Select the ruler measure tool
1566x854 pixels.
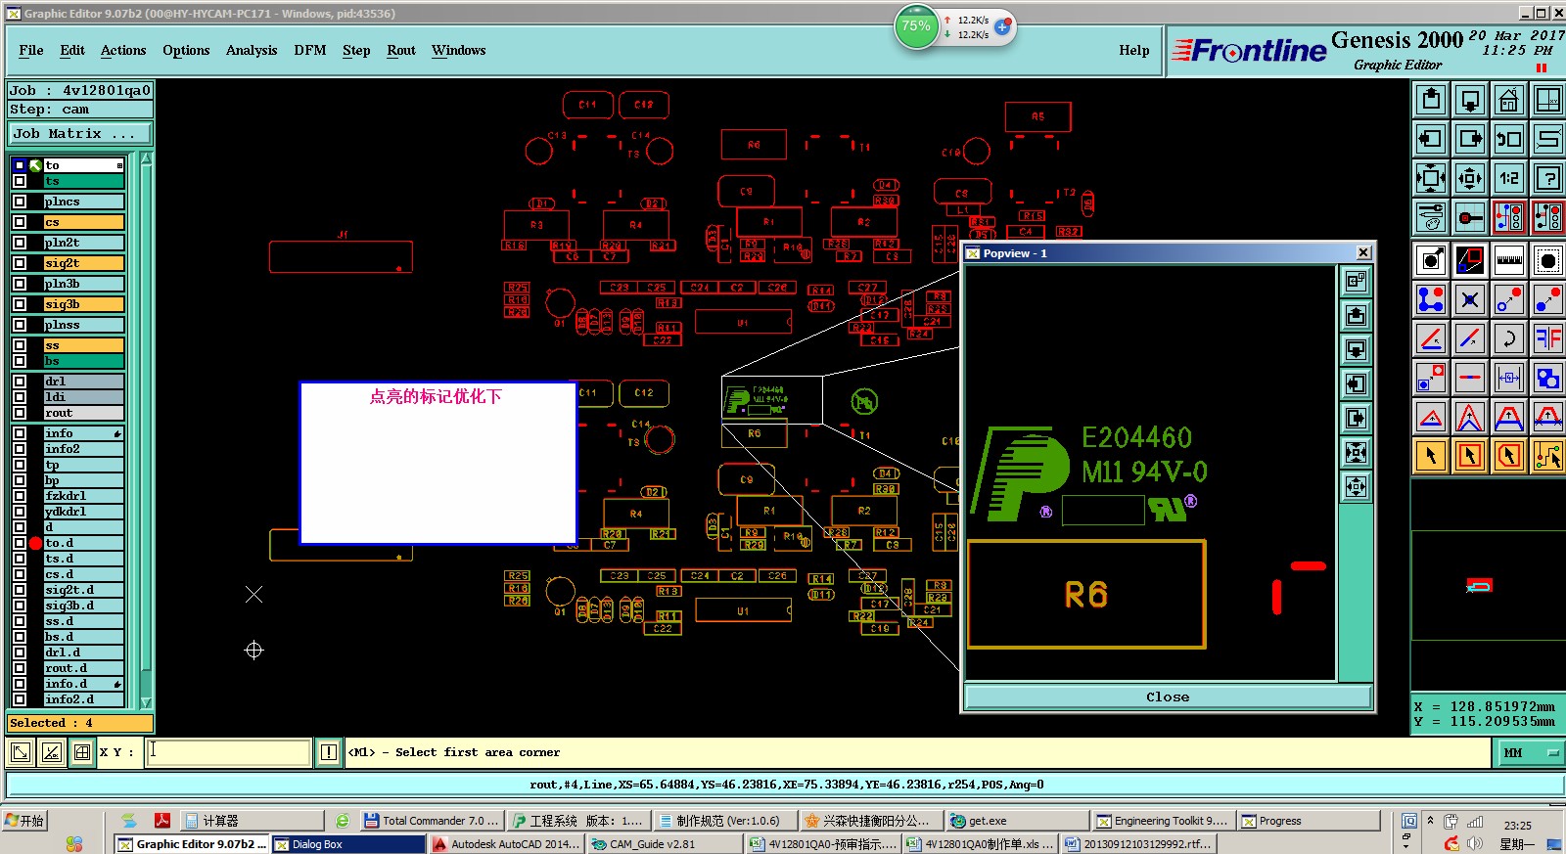[x=1508, y=260]
